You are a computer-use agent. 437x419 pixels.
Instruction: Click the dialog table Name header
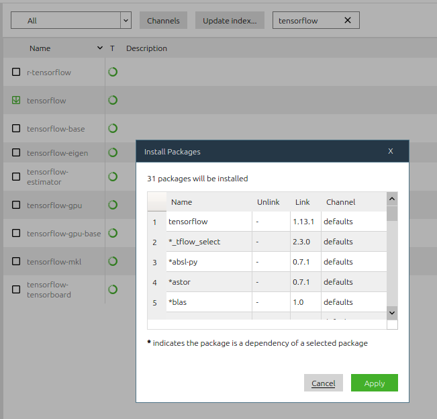click(181, 202)
